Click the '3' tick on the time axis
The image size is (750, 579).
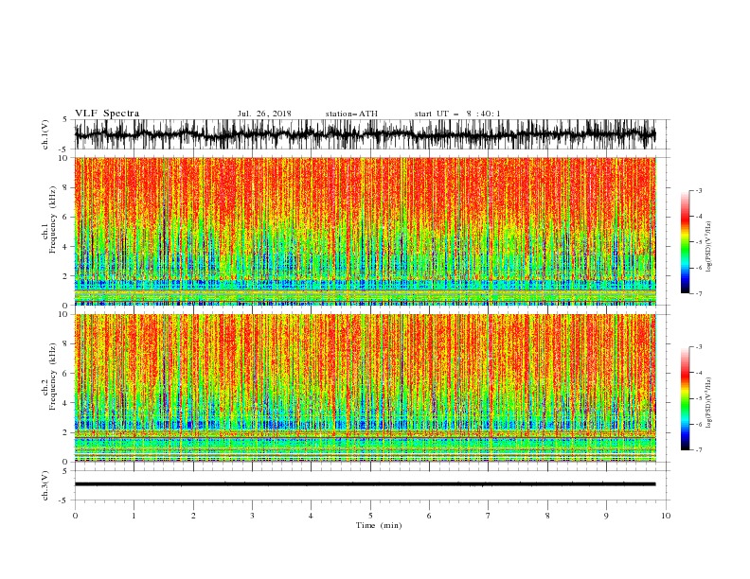(252, 516)
